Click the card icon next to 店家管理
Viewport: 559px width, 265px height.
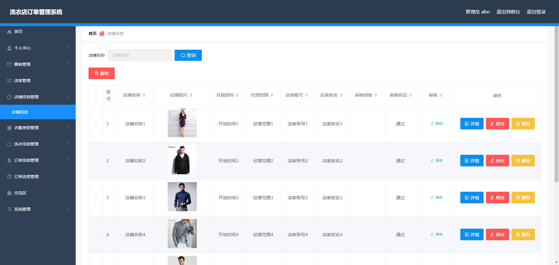(9, 81)
